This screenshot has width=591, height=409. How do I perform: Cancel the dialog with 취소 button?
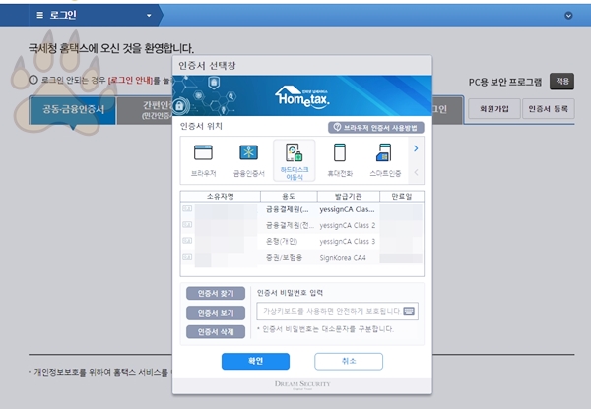click(349, 361)
